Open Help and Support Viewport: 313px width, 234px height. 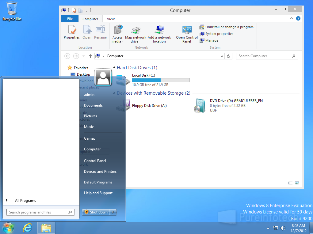coord(98,193)
